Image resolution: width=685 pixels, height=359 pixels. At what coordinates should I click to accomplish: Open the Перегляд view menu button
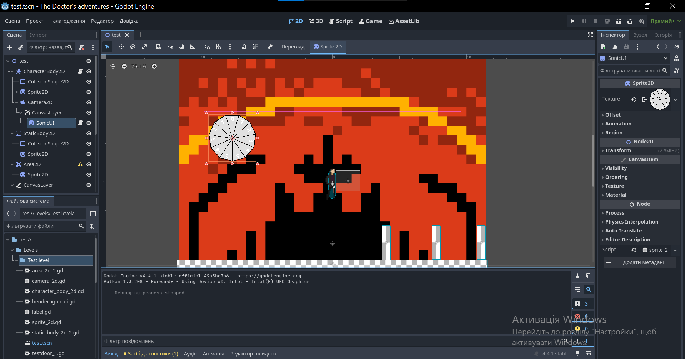point(293,47)
